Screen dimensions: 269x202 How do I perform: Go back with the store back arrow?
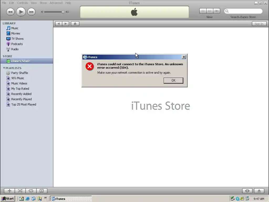tap(59, 24)
